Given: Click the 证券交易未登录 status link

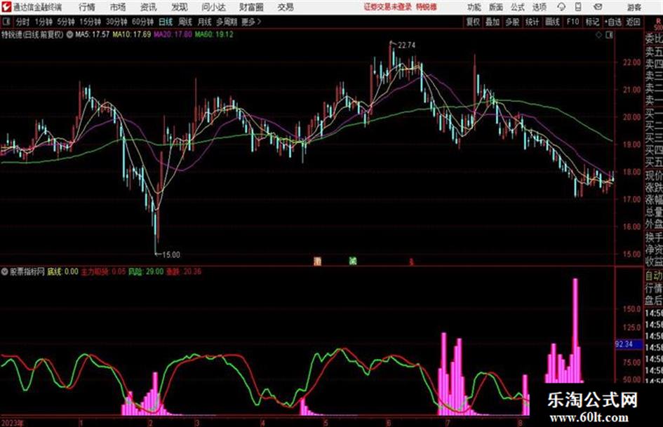Looking at the screenshot, I should tap(388, 7).
